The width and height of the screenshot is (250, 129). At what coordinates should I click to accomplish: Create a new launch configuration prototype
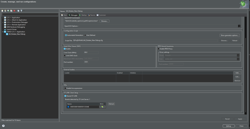(x=5, y=11)
